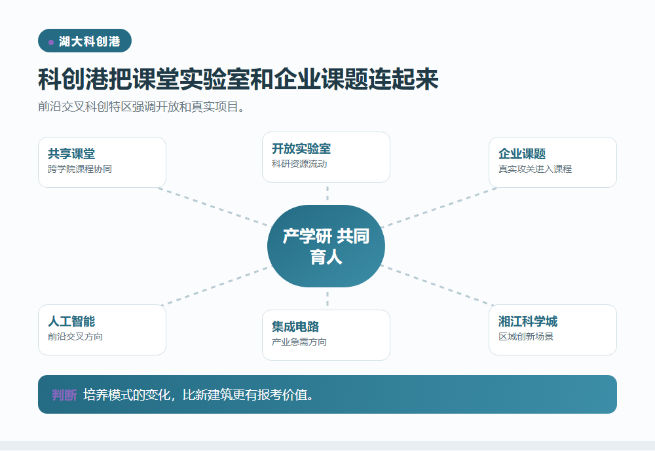The width and height of the screenshot is (655, 451).
Task: Click the central 产学研 共同育人 node
Action: point(326,246)
